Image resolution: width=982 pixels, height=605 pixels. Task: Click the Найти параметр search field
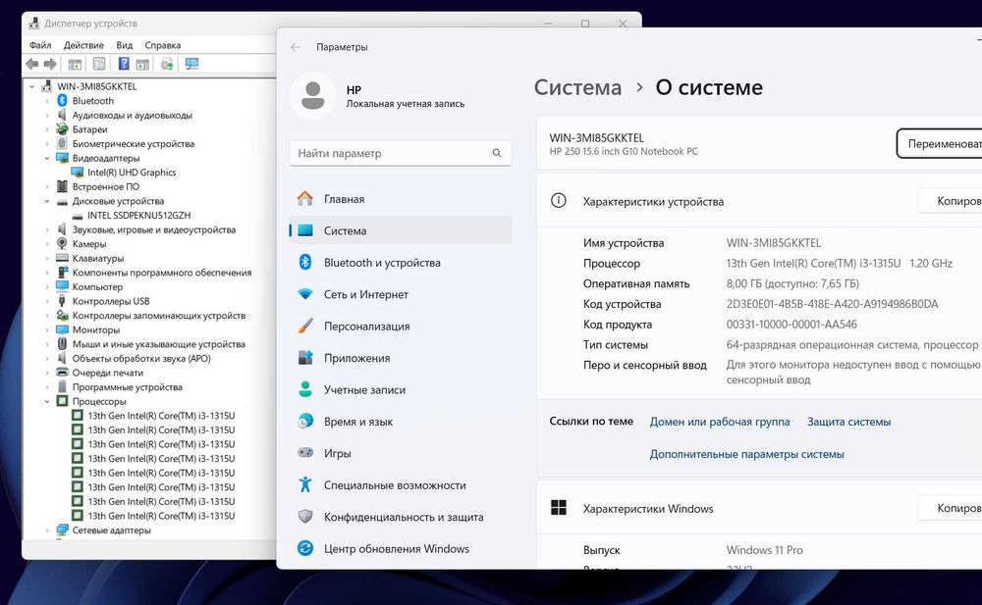[x=401, y=153]
